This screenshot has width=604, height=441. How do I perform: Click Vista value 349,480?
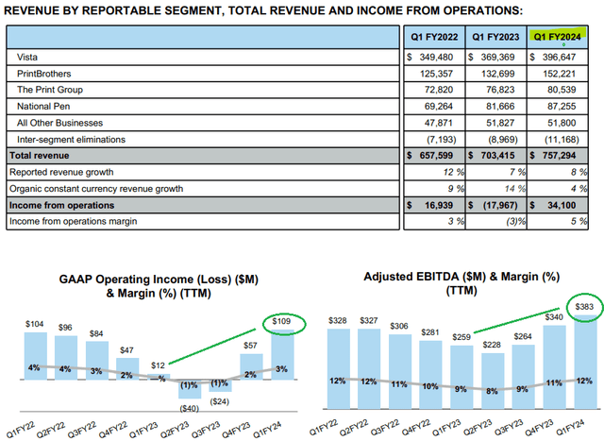(x=436, y=57)
